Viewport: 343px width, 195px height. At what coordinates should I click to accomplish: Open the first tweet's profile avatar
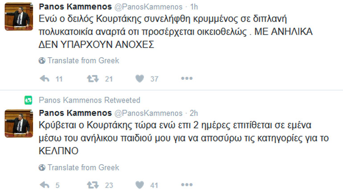click(18, 16)
